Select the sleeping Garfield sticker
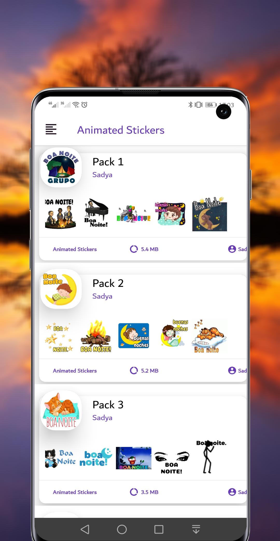 (209, 336)
